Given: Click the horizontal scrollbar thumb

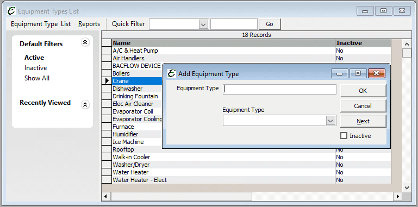Looking at the screenshot, I should (x=181, y=197).
